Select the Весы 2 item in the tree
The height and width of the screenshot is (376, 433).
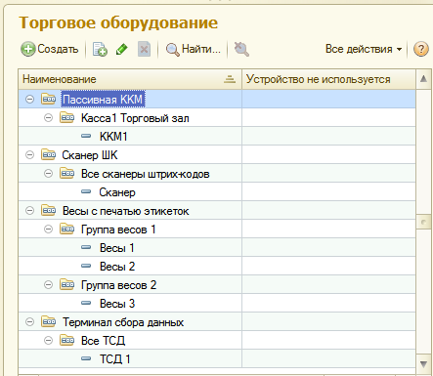[117, 267]
